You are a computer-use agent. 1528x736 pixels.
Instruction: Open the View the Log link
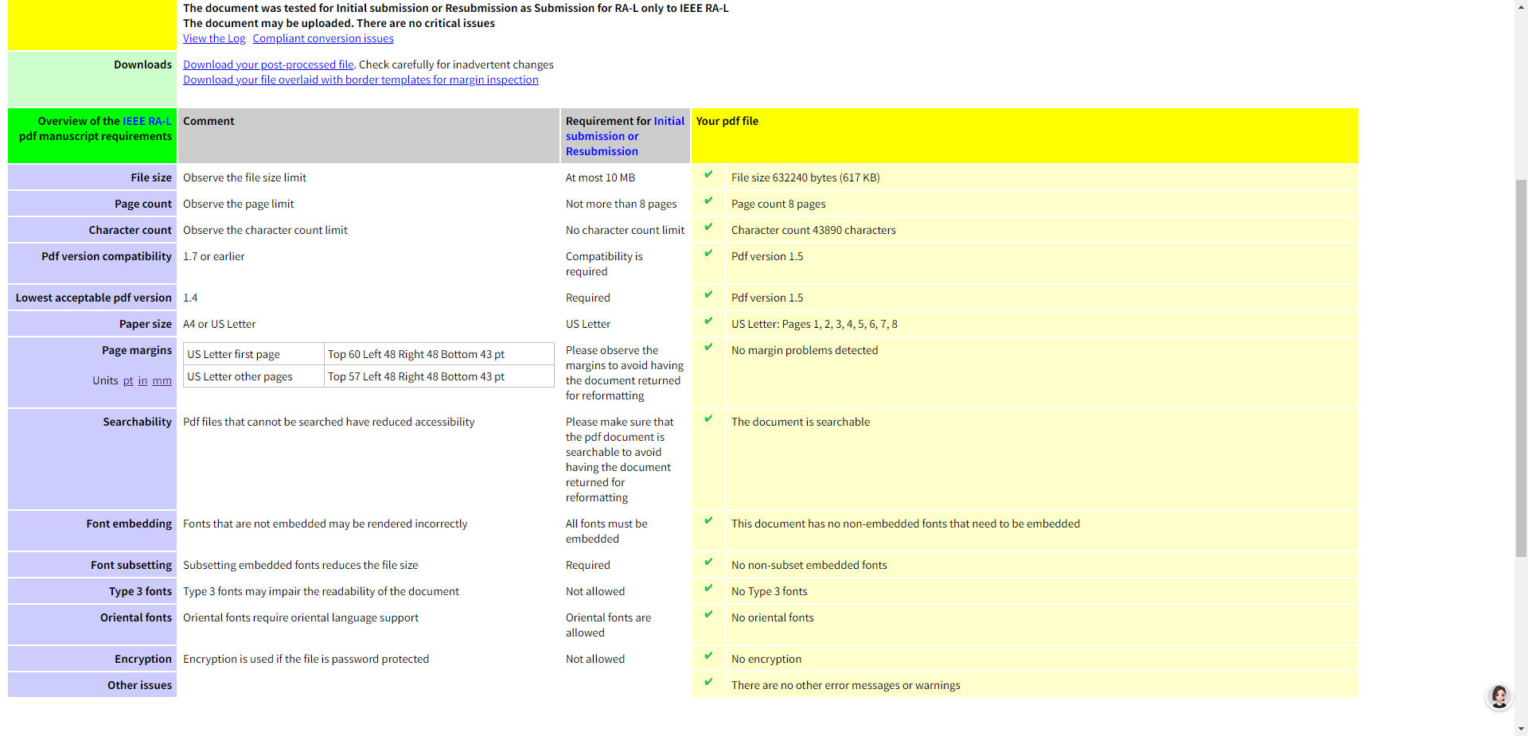pyautogui.click(x=214, y=38)
